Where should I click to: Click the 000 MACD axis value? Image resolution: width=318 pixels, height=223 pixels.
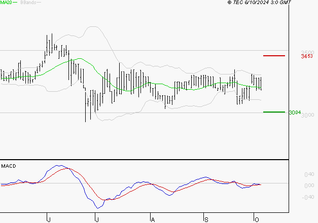(x=309, y=185)
